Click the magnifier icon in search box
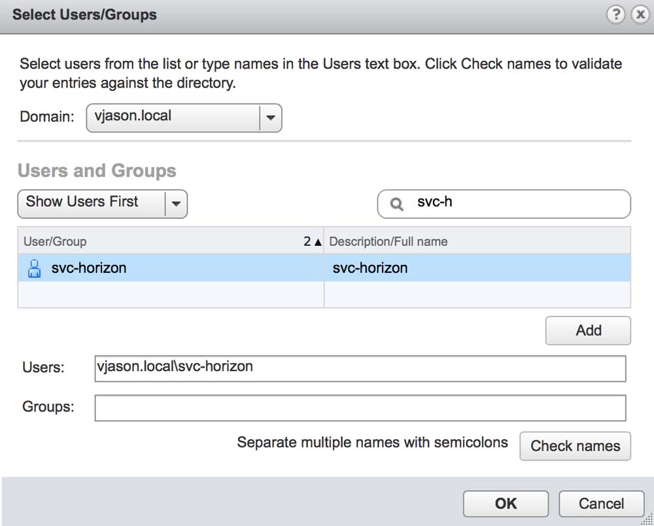This screenshot has width=654, height=526. pos(396,204)
